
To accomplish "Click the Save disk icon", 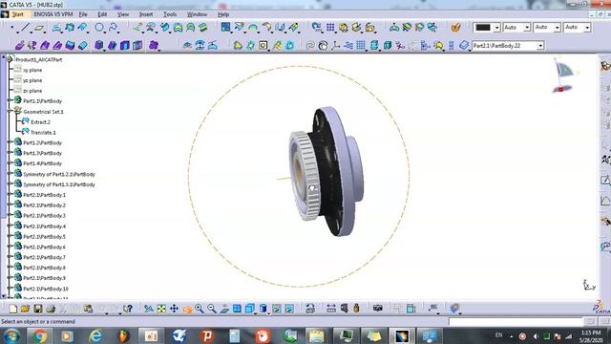I will [x=38, y=309].
